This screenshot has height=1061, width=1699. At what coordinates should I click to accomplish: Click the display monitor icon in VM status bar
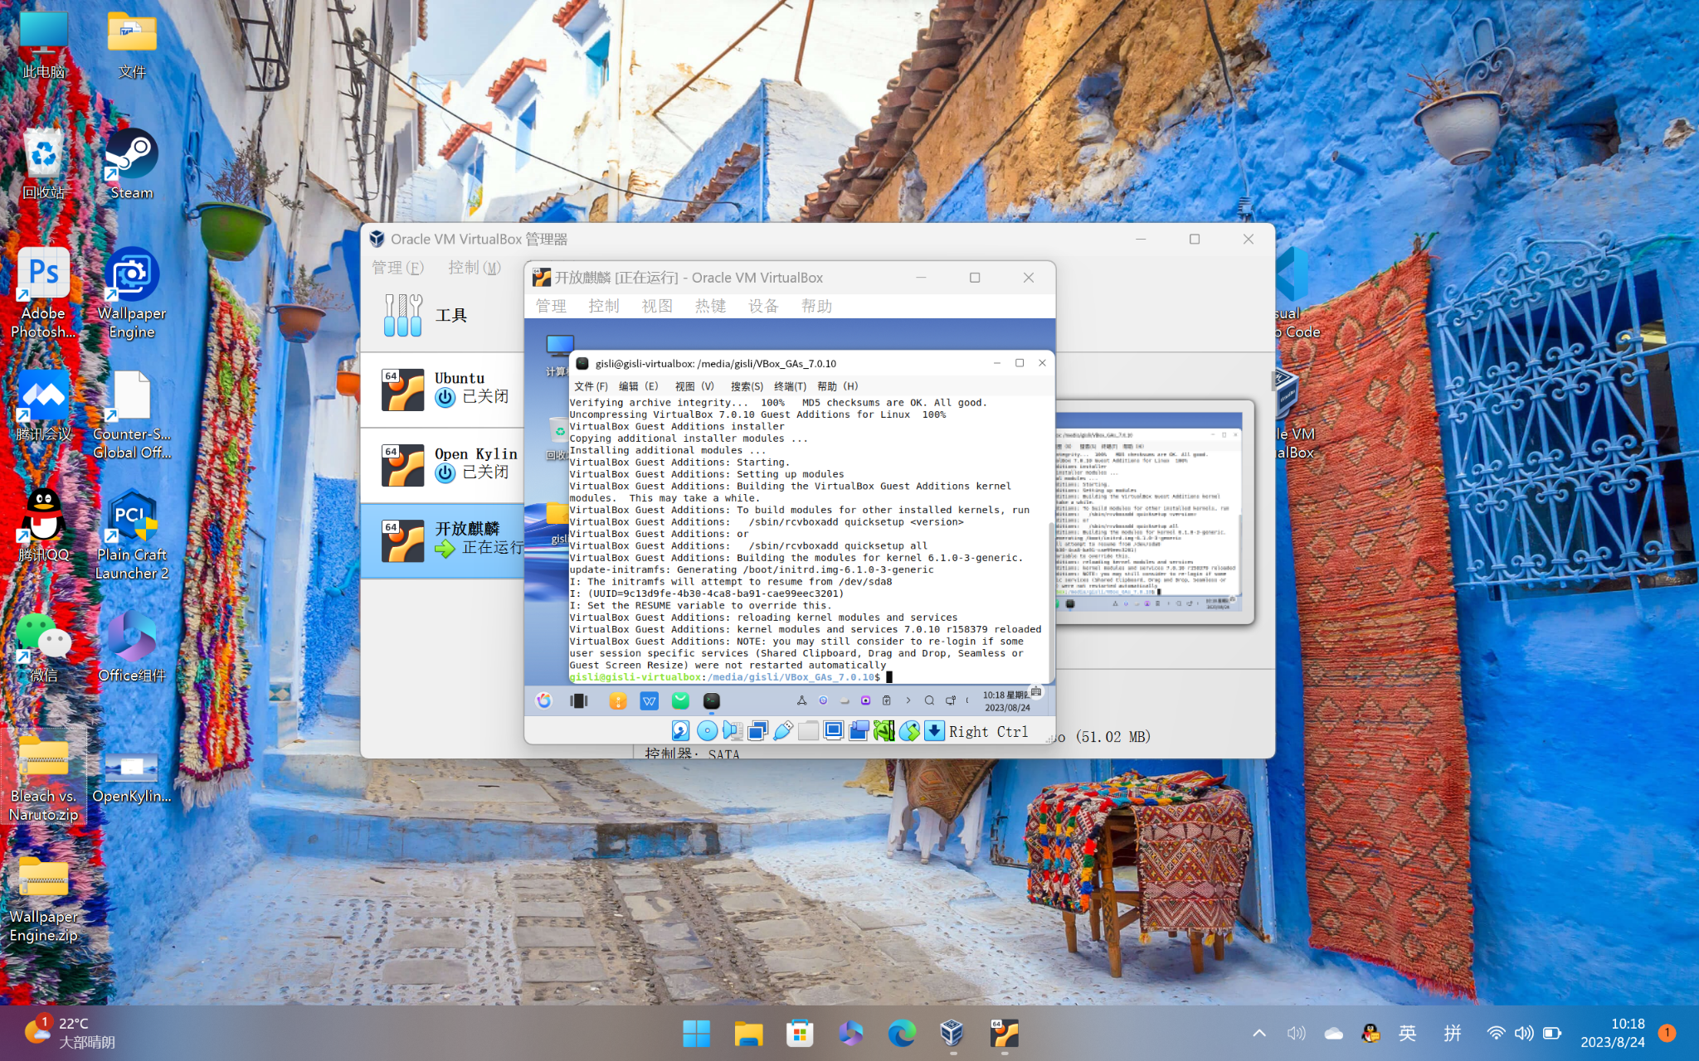point(834,730)
